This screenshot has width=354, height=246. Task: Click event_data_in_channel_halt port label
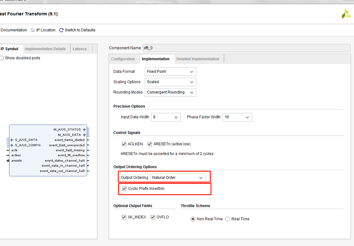63,166
